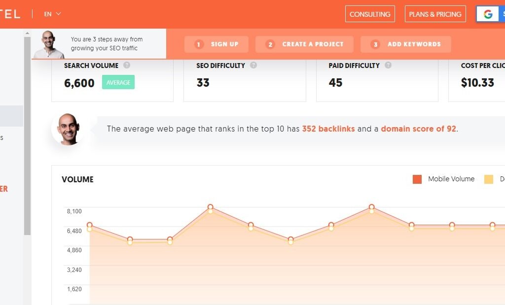Viewport: 505px width, 305px height.
Task: Click the Cost Per Click help icon
Action: [x=504, y=65]
